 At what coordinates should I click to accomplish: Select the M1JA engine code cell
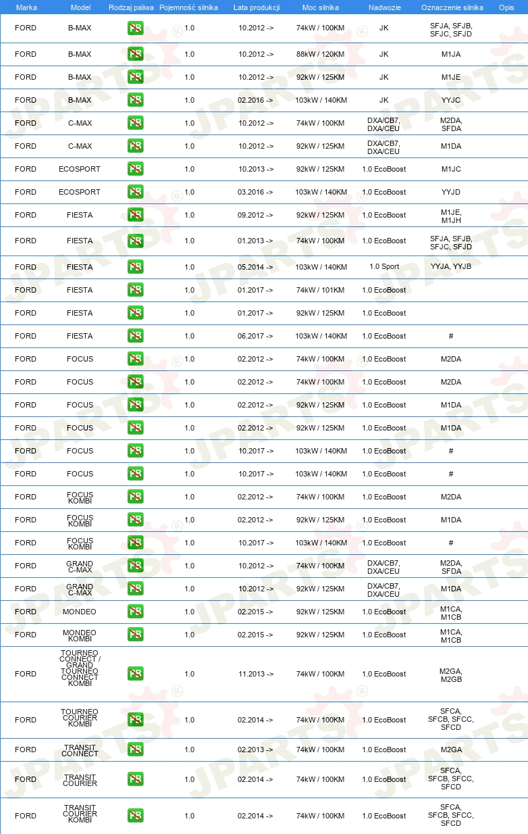tap(451, 54)
